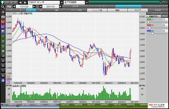Select the 1分 timeframe

pos(11,10)
